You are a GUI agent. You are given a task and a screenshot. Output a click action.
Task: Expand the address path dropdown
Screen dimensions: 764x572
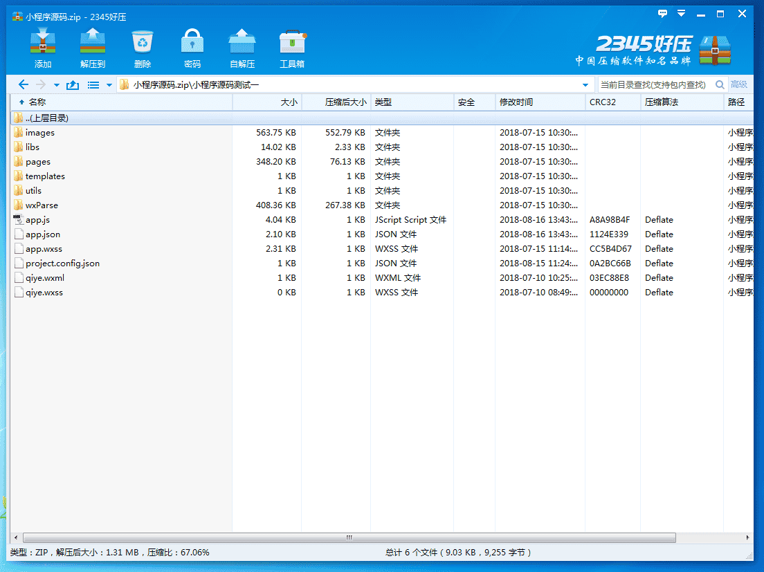[585, 85]
